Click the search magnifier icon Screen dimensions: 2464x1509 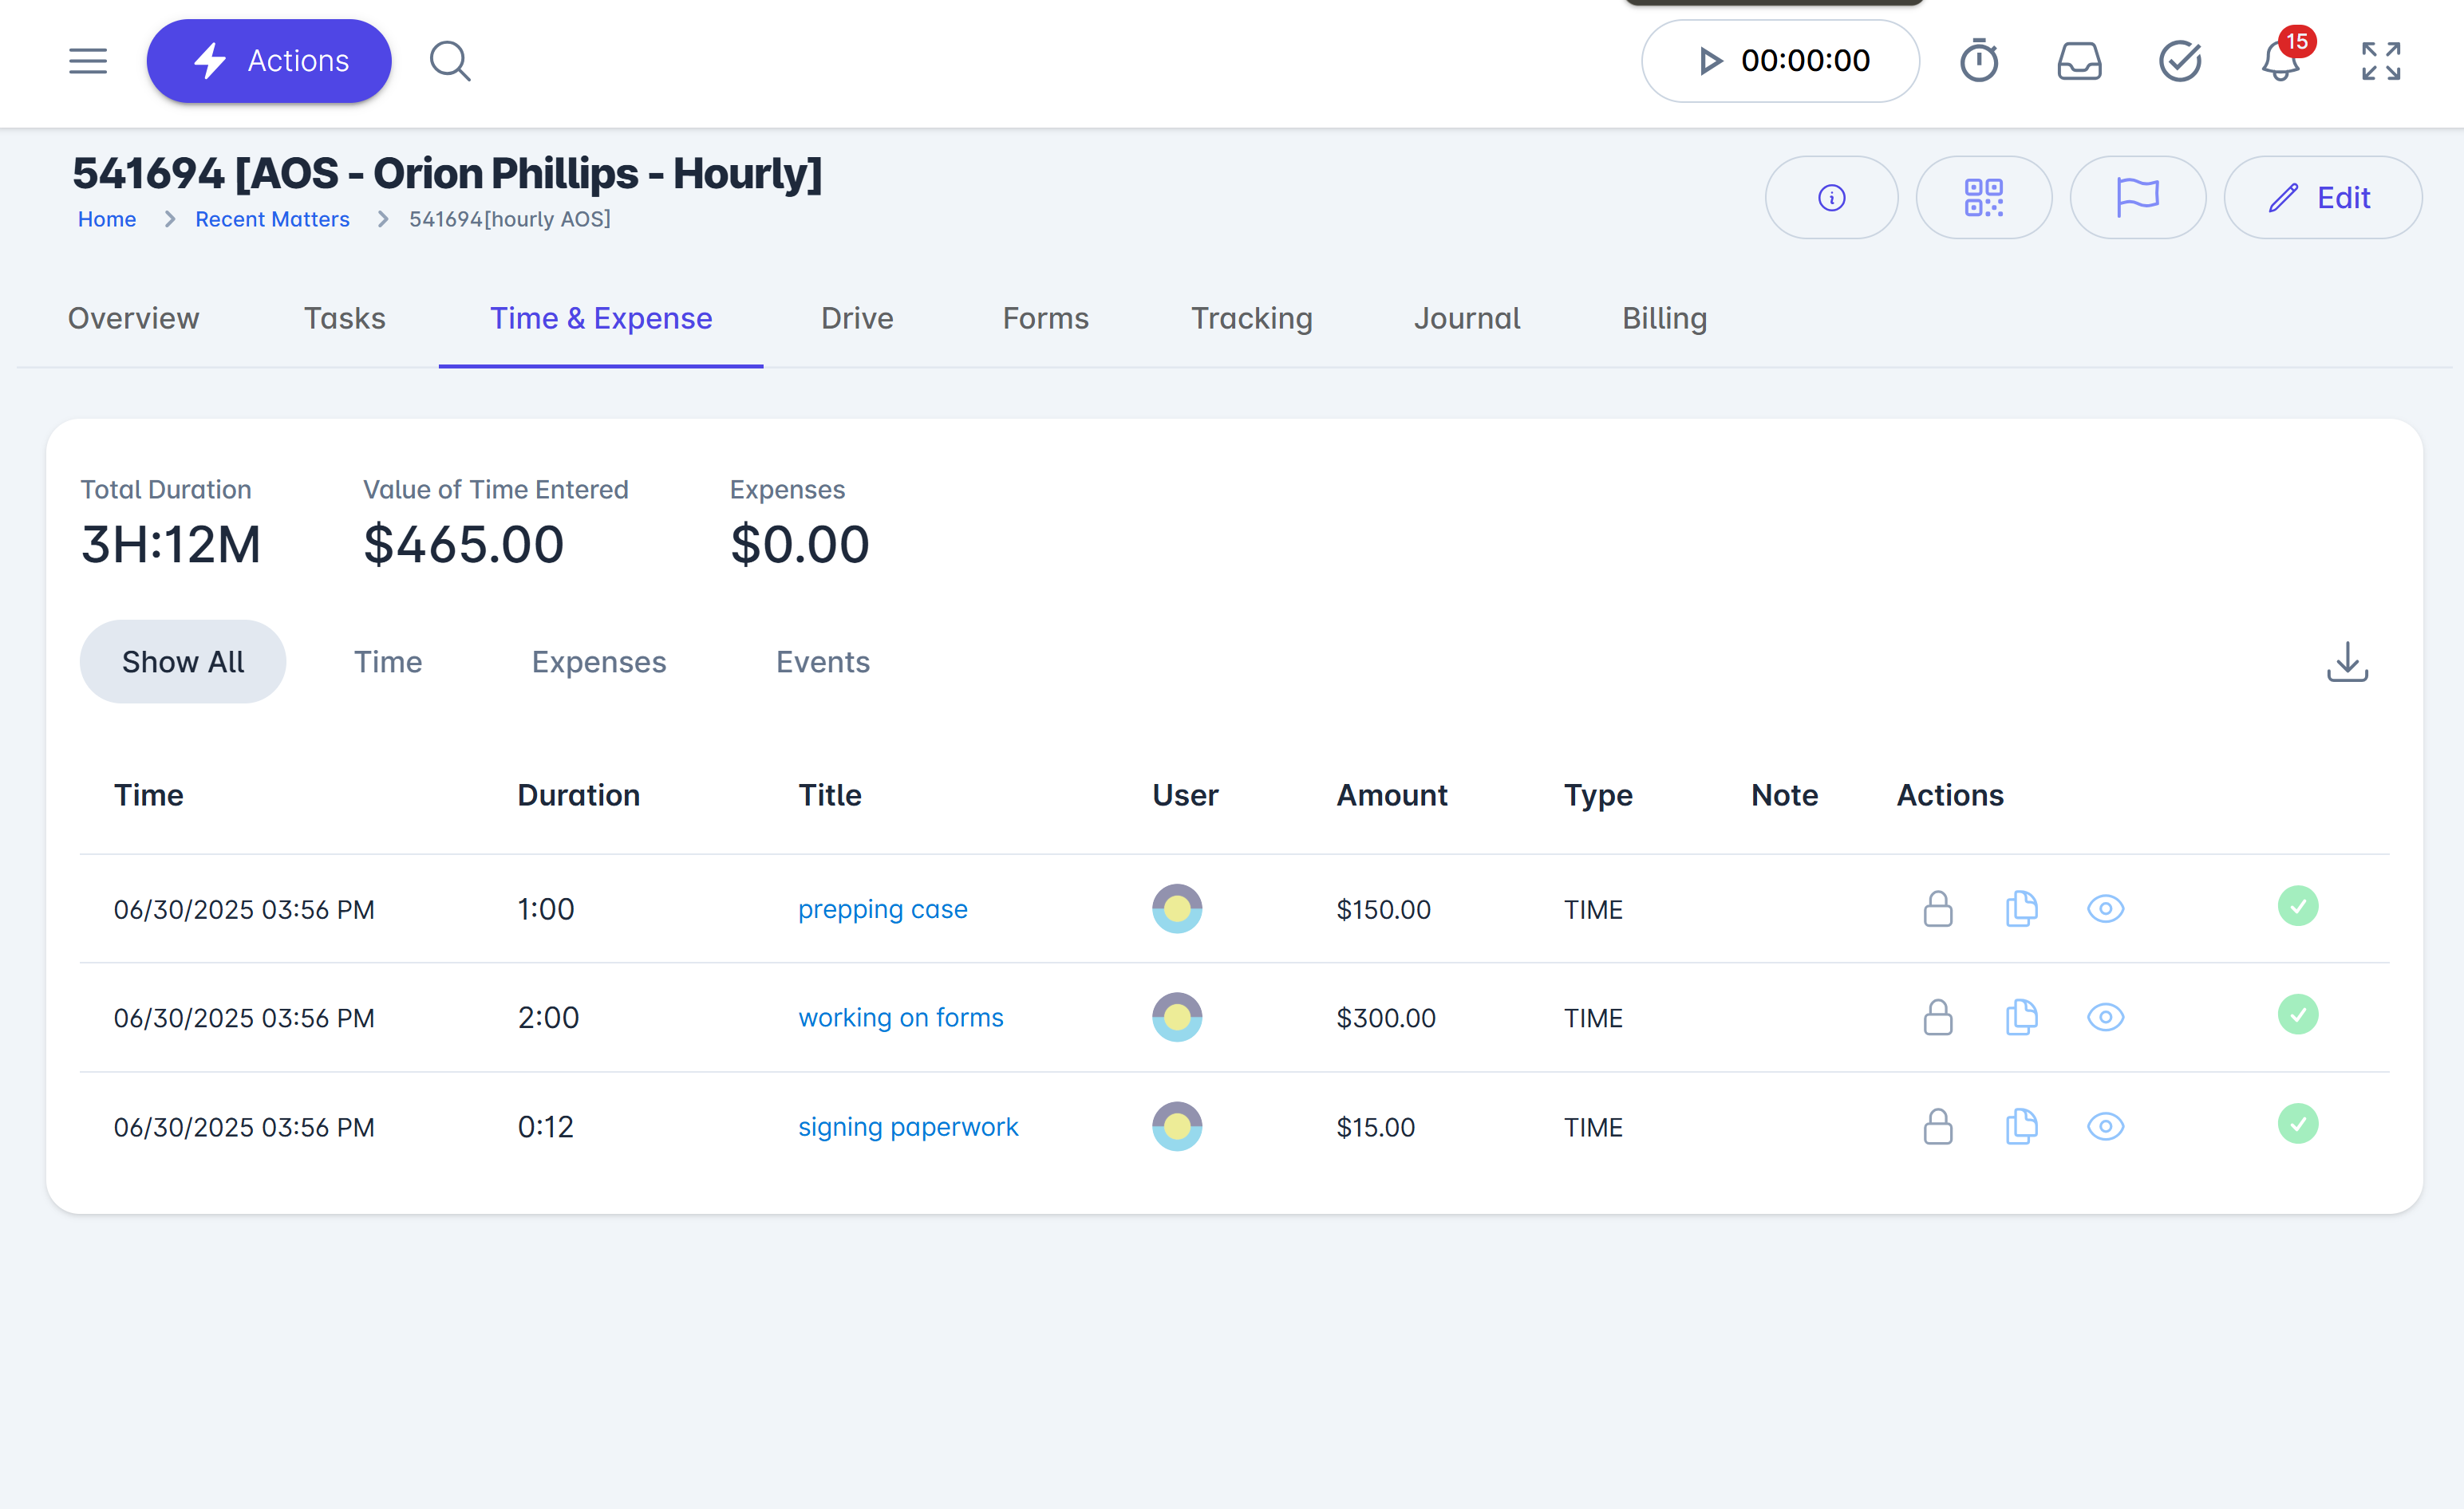pos(450,61)
